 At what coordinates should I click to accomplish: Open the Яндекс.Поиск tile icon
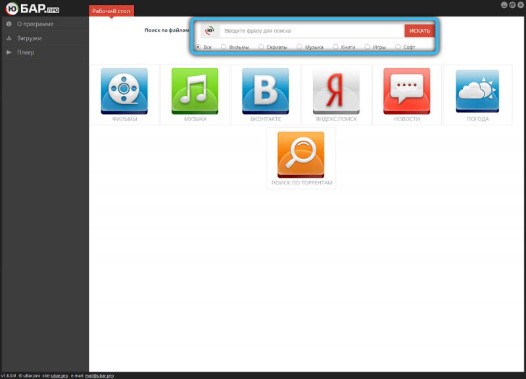336,91
